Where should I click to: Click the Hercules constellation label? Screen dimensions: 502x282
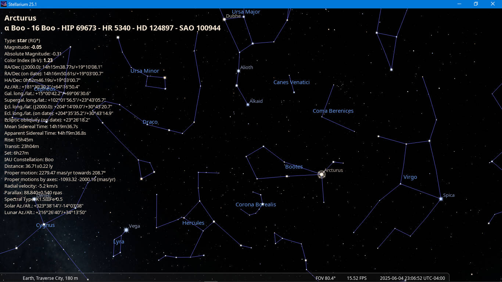click(x=193, y=223)
